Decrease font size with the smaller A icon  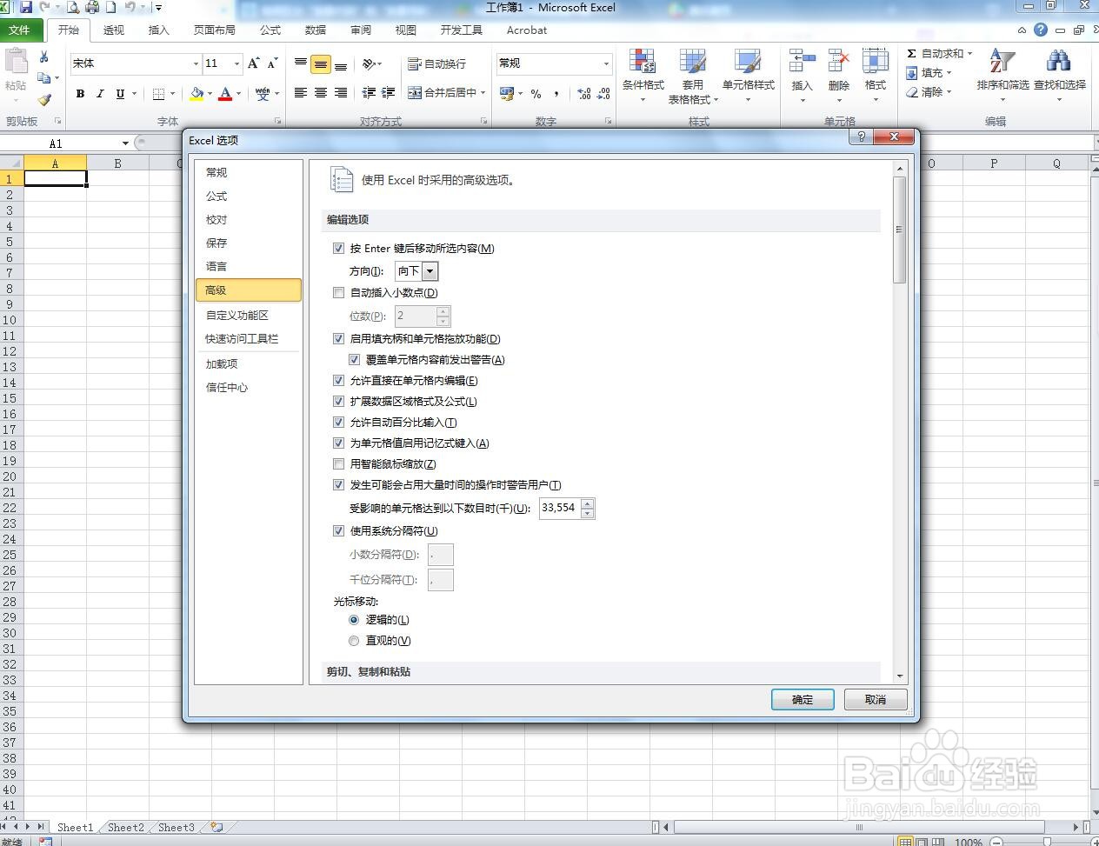(x=272, y=63)
